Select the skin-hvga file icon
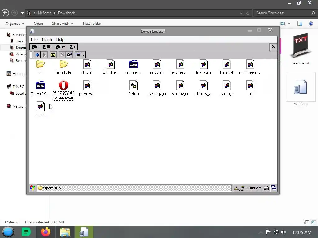 tap(180, 86)
